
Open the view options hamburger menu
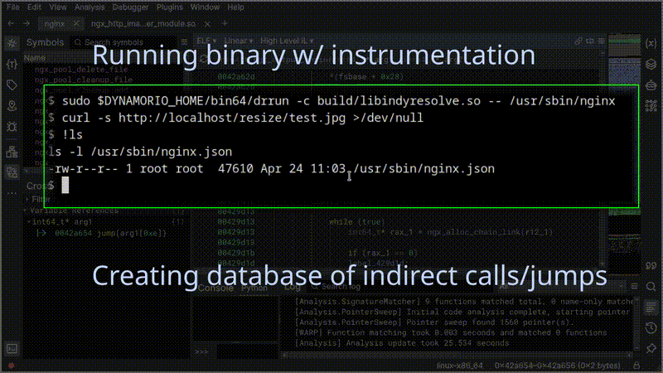coord(602,41)
